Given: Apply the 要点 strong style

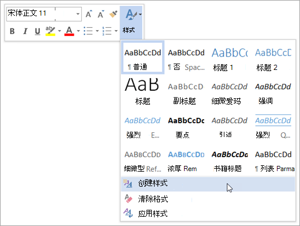Looking at the screenshot, I should 186,125.
